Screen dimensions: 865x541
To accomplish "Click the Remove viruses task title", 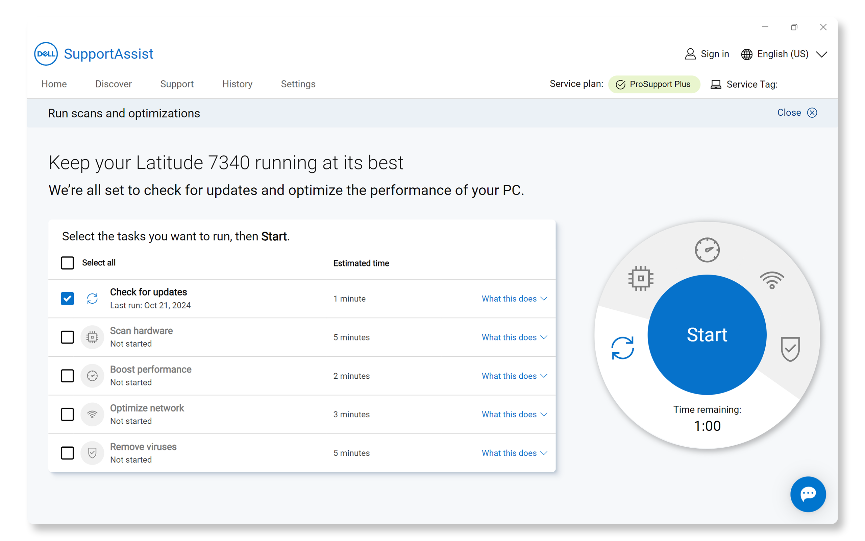I will (143, 447).
